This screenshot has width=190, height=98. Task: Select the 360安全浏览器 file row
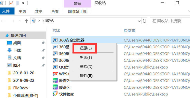point(121,40)
